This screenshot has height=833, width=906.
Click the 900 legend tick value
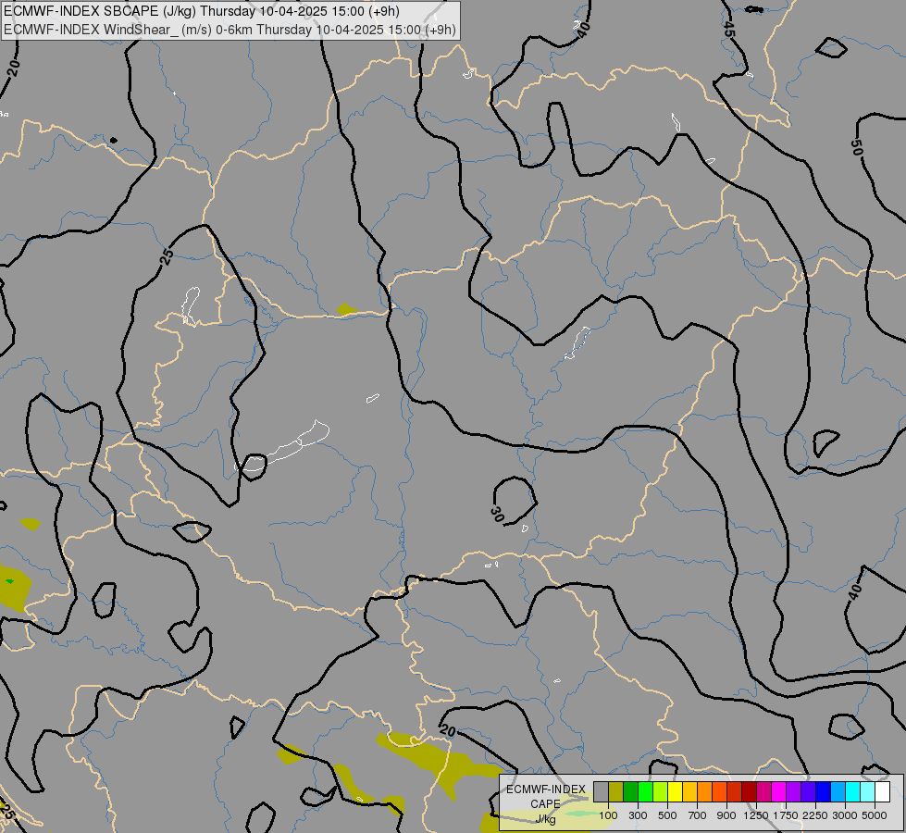pos(726,815)
